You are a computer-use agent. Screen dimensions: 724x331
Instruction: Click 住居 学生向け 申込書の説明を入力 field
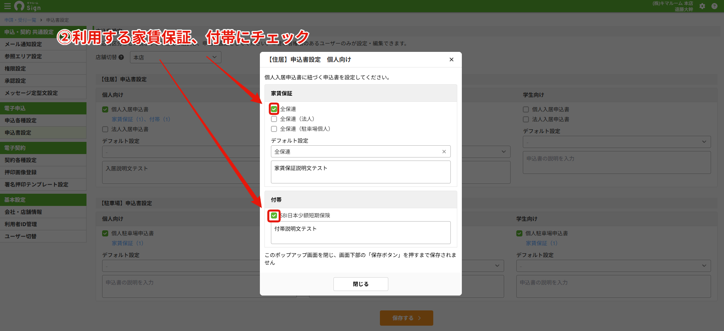[617, 162]
